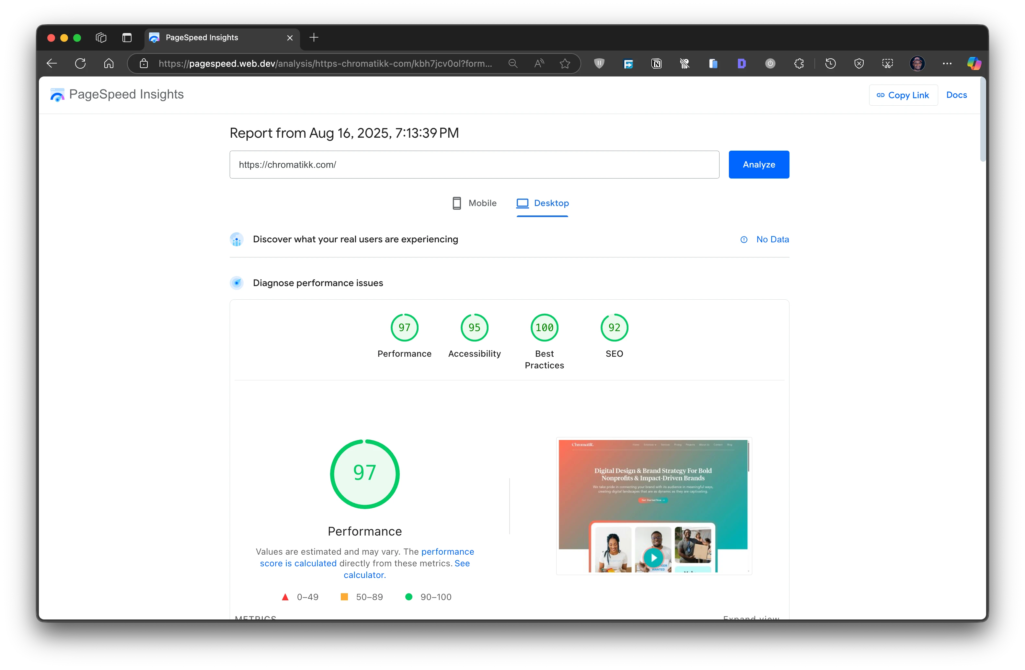1025x670 pixels.
Task: Open the zoom magnifier in address bar
Action: point(513,64)
